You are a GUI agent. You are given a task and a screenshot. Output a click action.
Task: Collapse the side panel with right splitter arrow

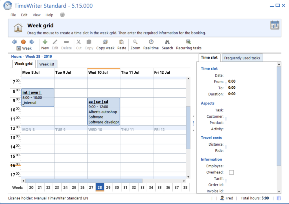(x=193, y=130)
